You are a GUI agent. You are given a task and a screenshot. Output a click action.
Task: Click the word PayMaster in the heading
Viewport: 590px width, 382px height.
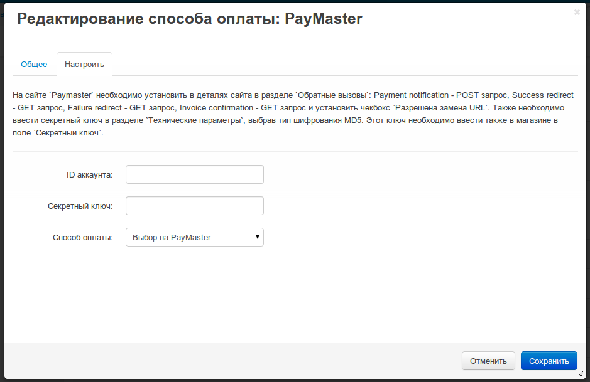324,19
